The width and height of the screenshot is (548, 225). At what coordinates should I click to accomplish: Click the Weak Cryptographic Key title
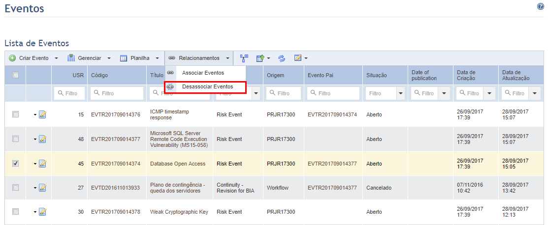(179, 212)
